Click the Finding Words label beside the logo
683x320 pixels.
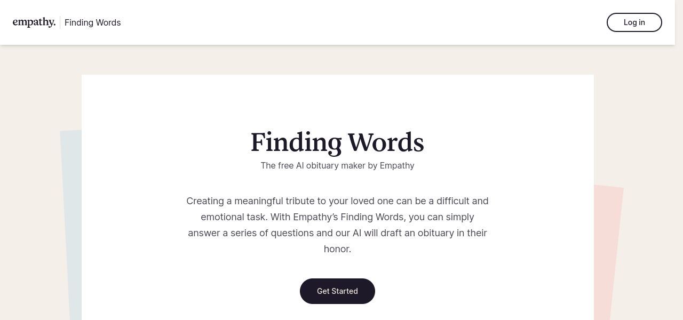click(92, 22)
